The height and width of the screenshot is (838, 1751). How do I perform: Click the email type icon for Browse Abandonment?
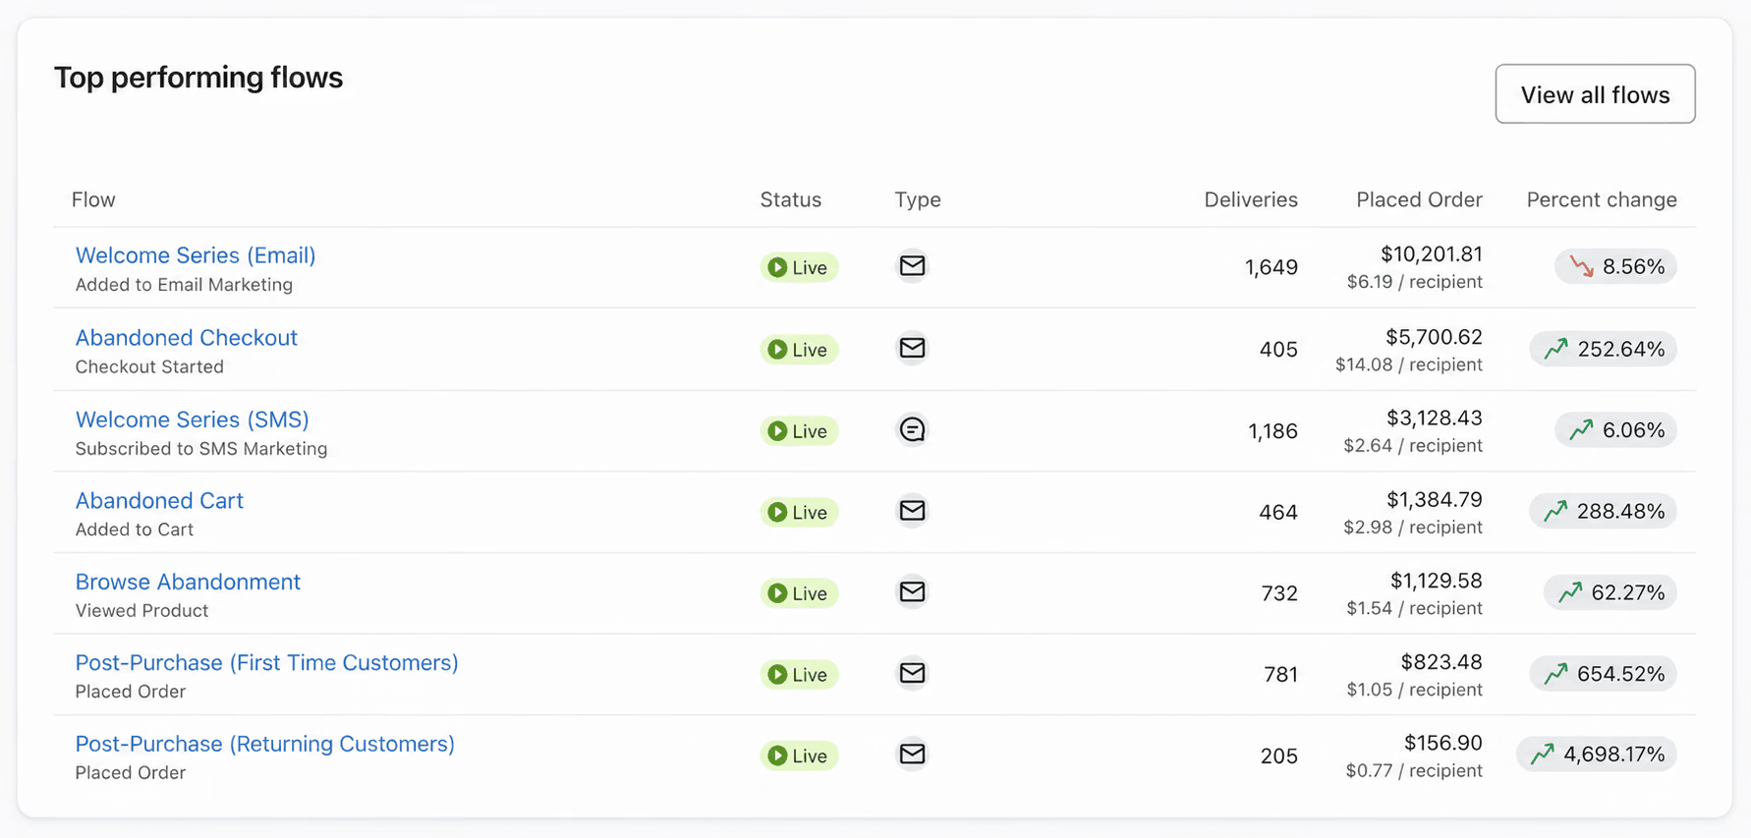912,591
